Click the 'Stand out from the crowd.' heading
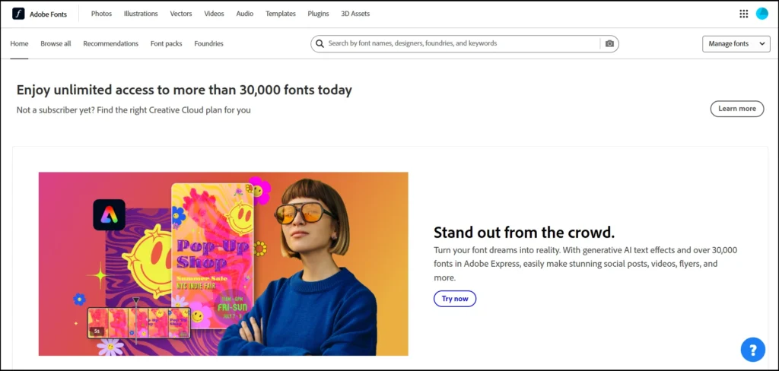Viewport: 779px width, 371px height. tap(524, 233)
